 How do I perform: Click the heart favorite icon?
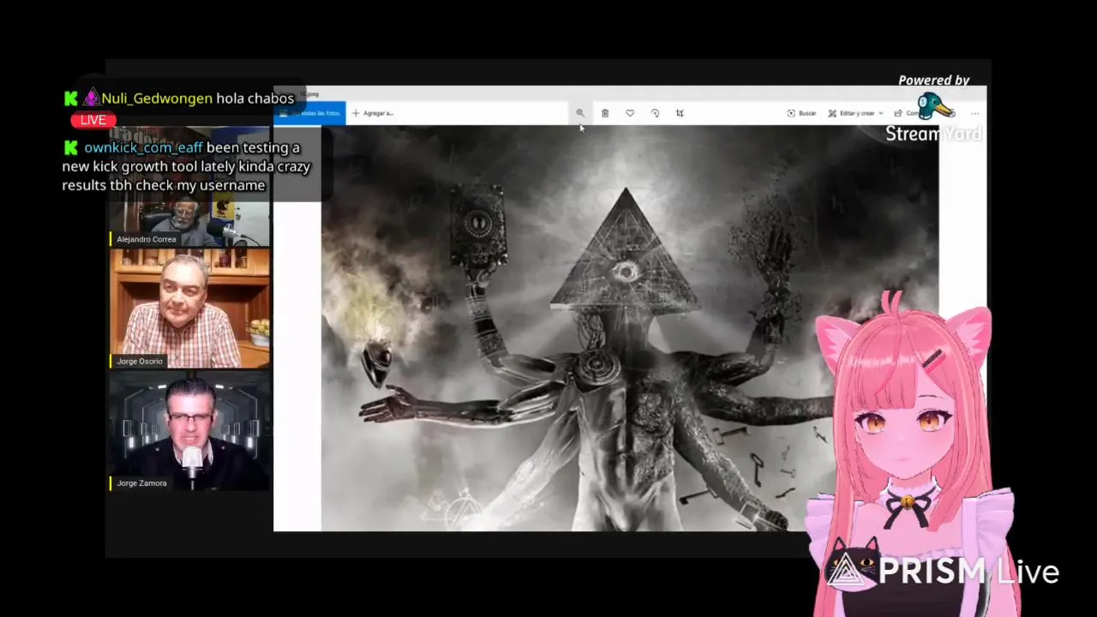pyautogui.click(x=630, y=113)
